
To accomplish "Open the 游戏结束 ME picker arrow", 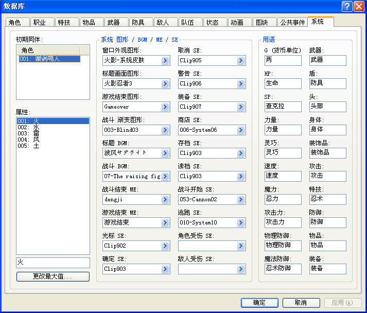I will click(165, 222).
